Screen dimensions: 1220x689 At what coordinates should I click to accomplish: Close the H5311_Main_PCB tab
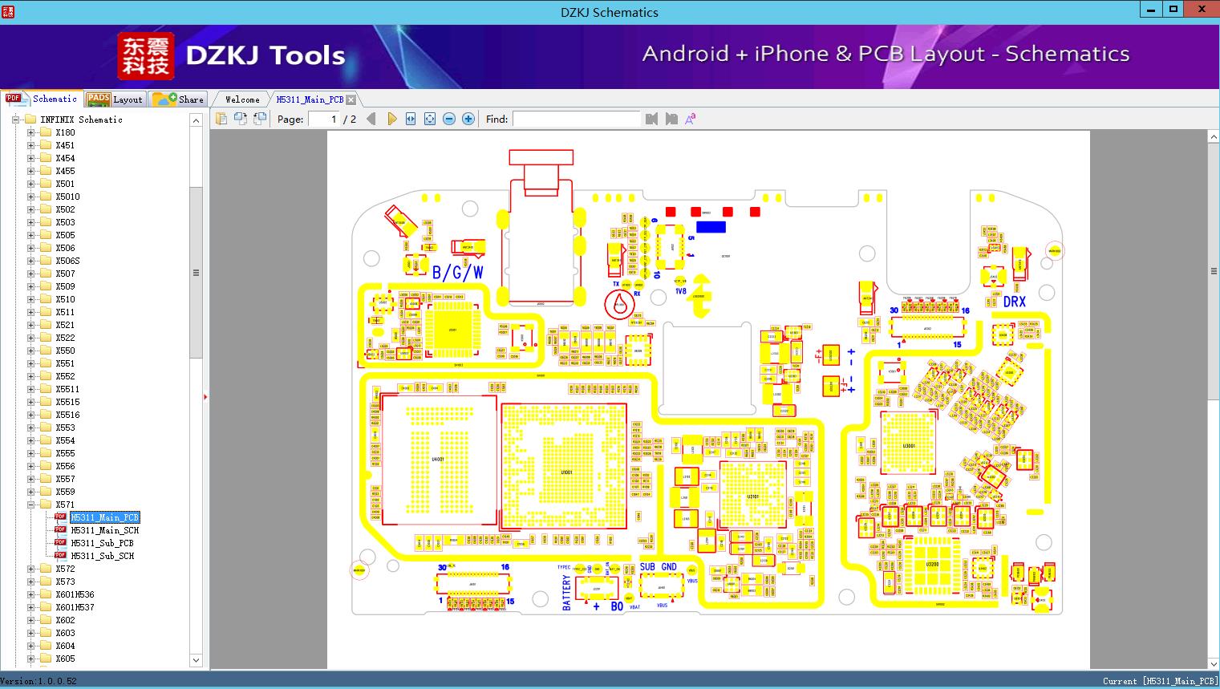pos(351,99)
